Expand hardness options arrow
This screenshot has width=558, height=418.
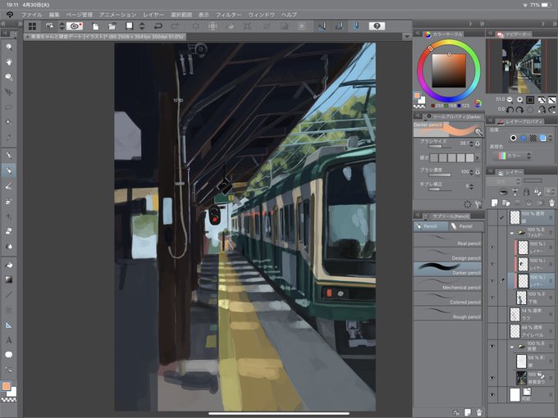(478, 157)
